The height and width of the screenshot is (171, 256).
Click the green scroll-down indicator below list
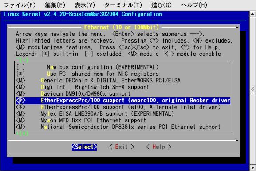coord(22,133)
